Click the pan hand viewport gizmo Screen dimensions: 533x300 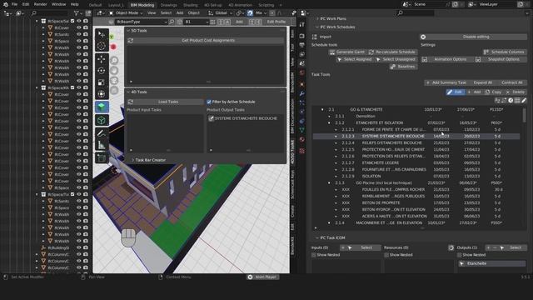click(114, 70)
